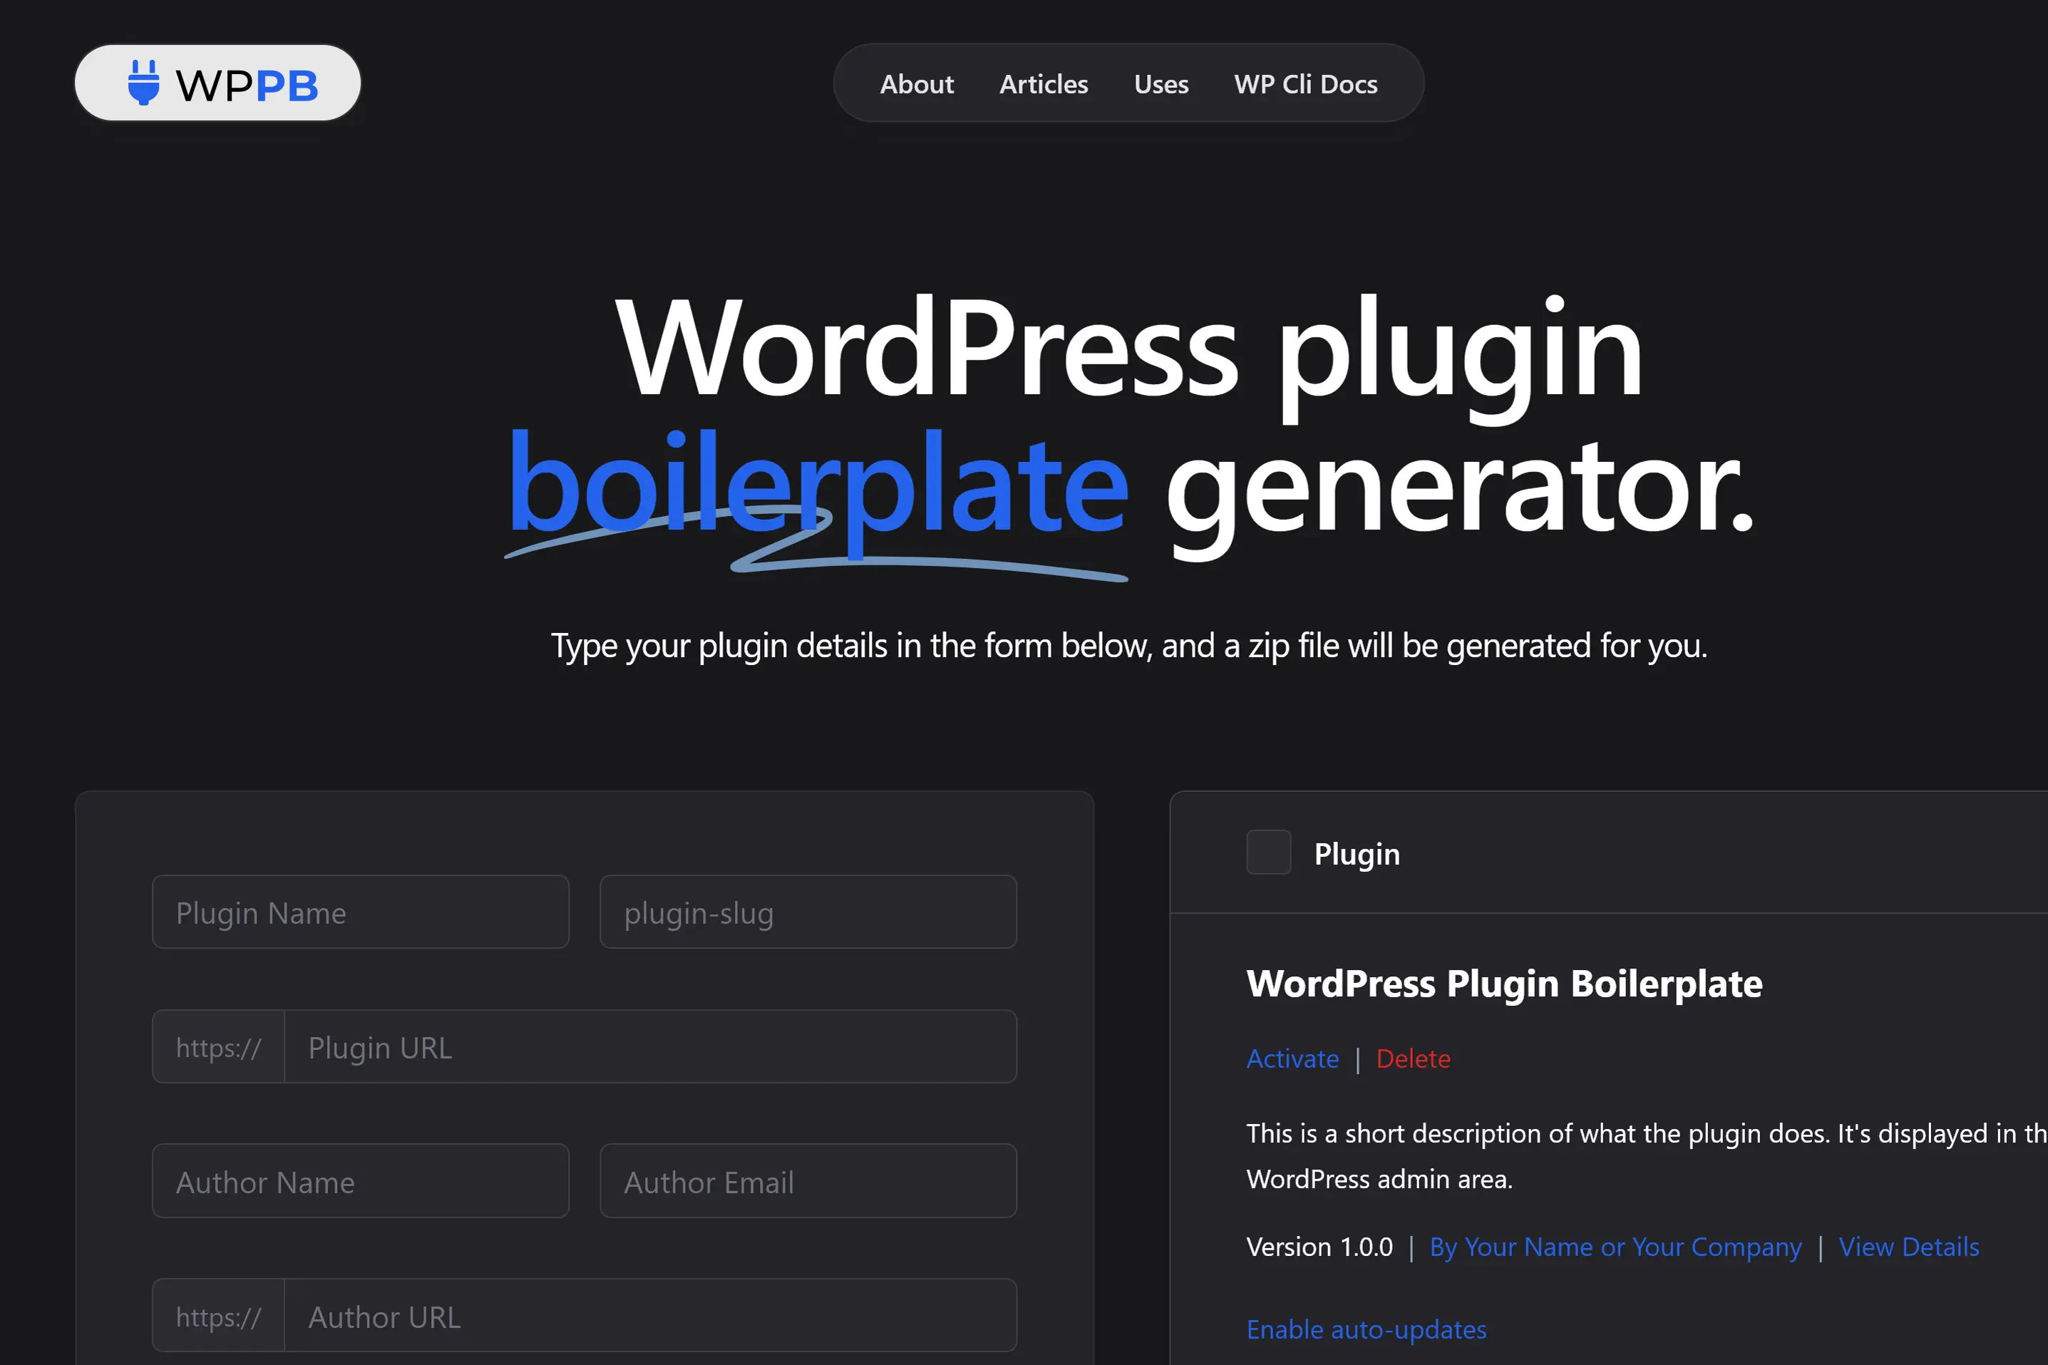Click the View Details link
The width and height of the screenshot is (2048, 1365).
click(x=1908, y=1247)
